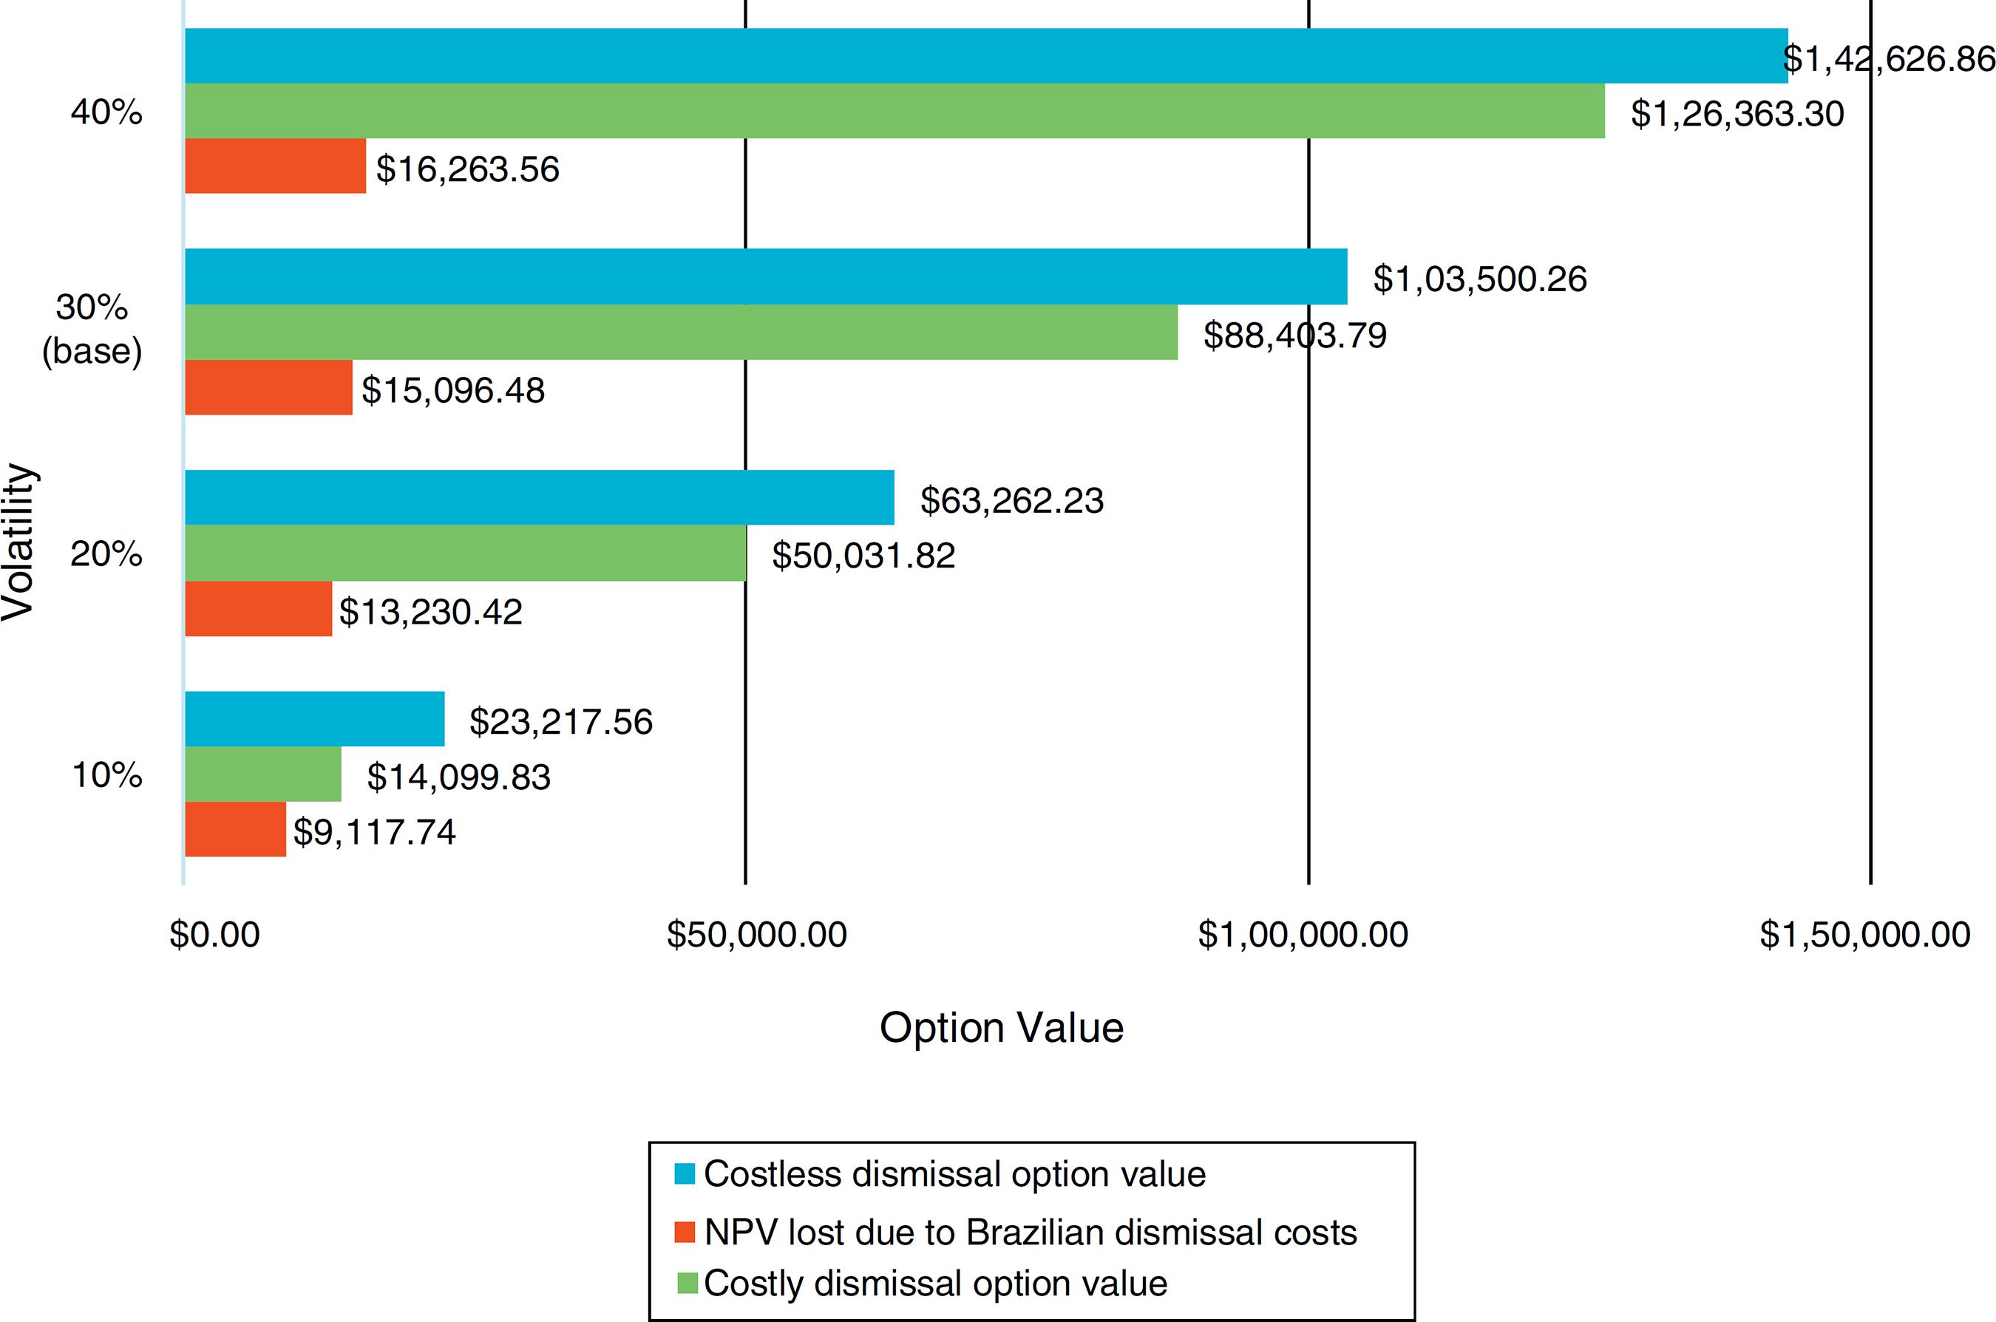Click the blue Costless dismissal legend swatch
1996x1322 pixels.
click(x=685, y=1174)
